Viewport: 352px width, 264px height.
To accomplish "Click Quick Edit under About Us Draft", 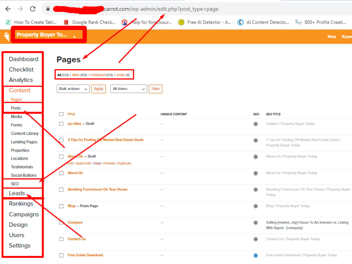I will tap(83, 163).
